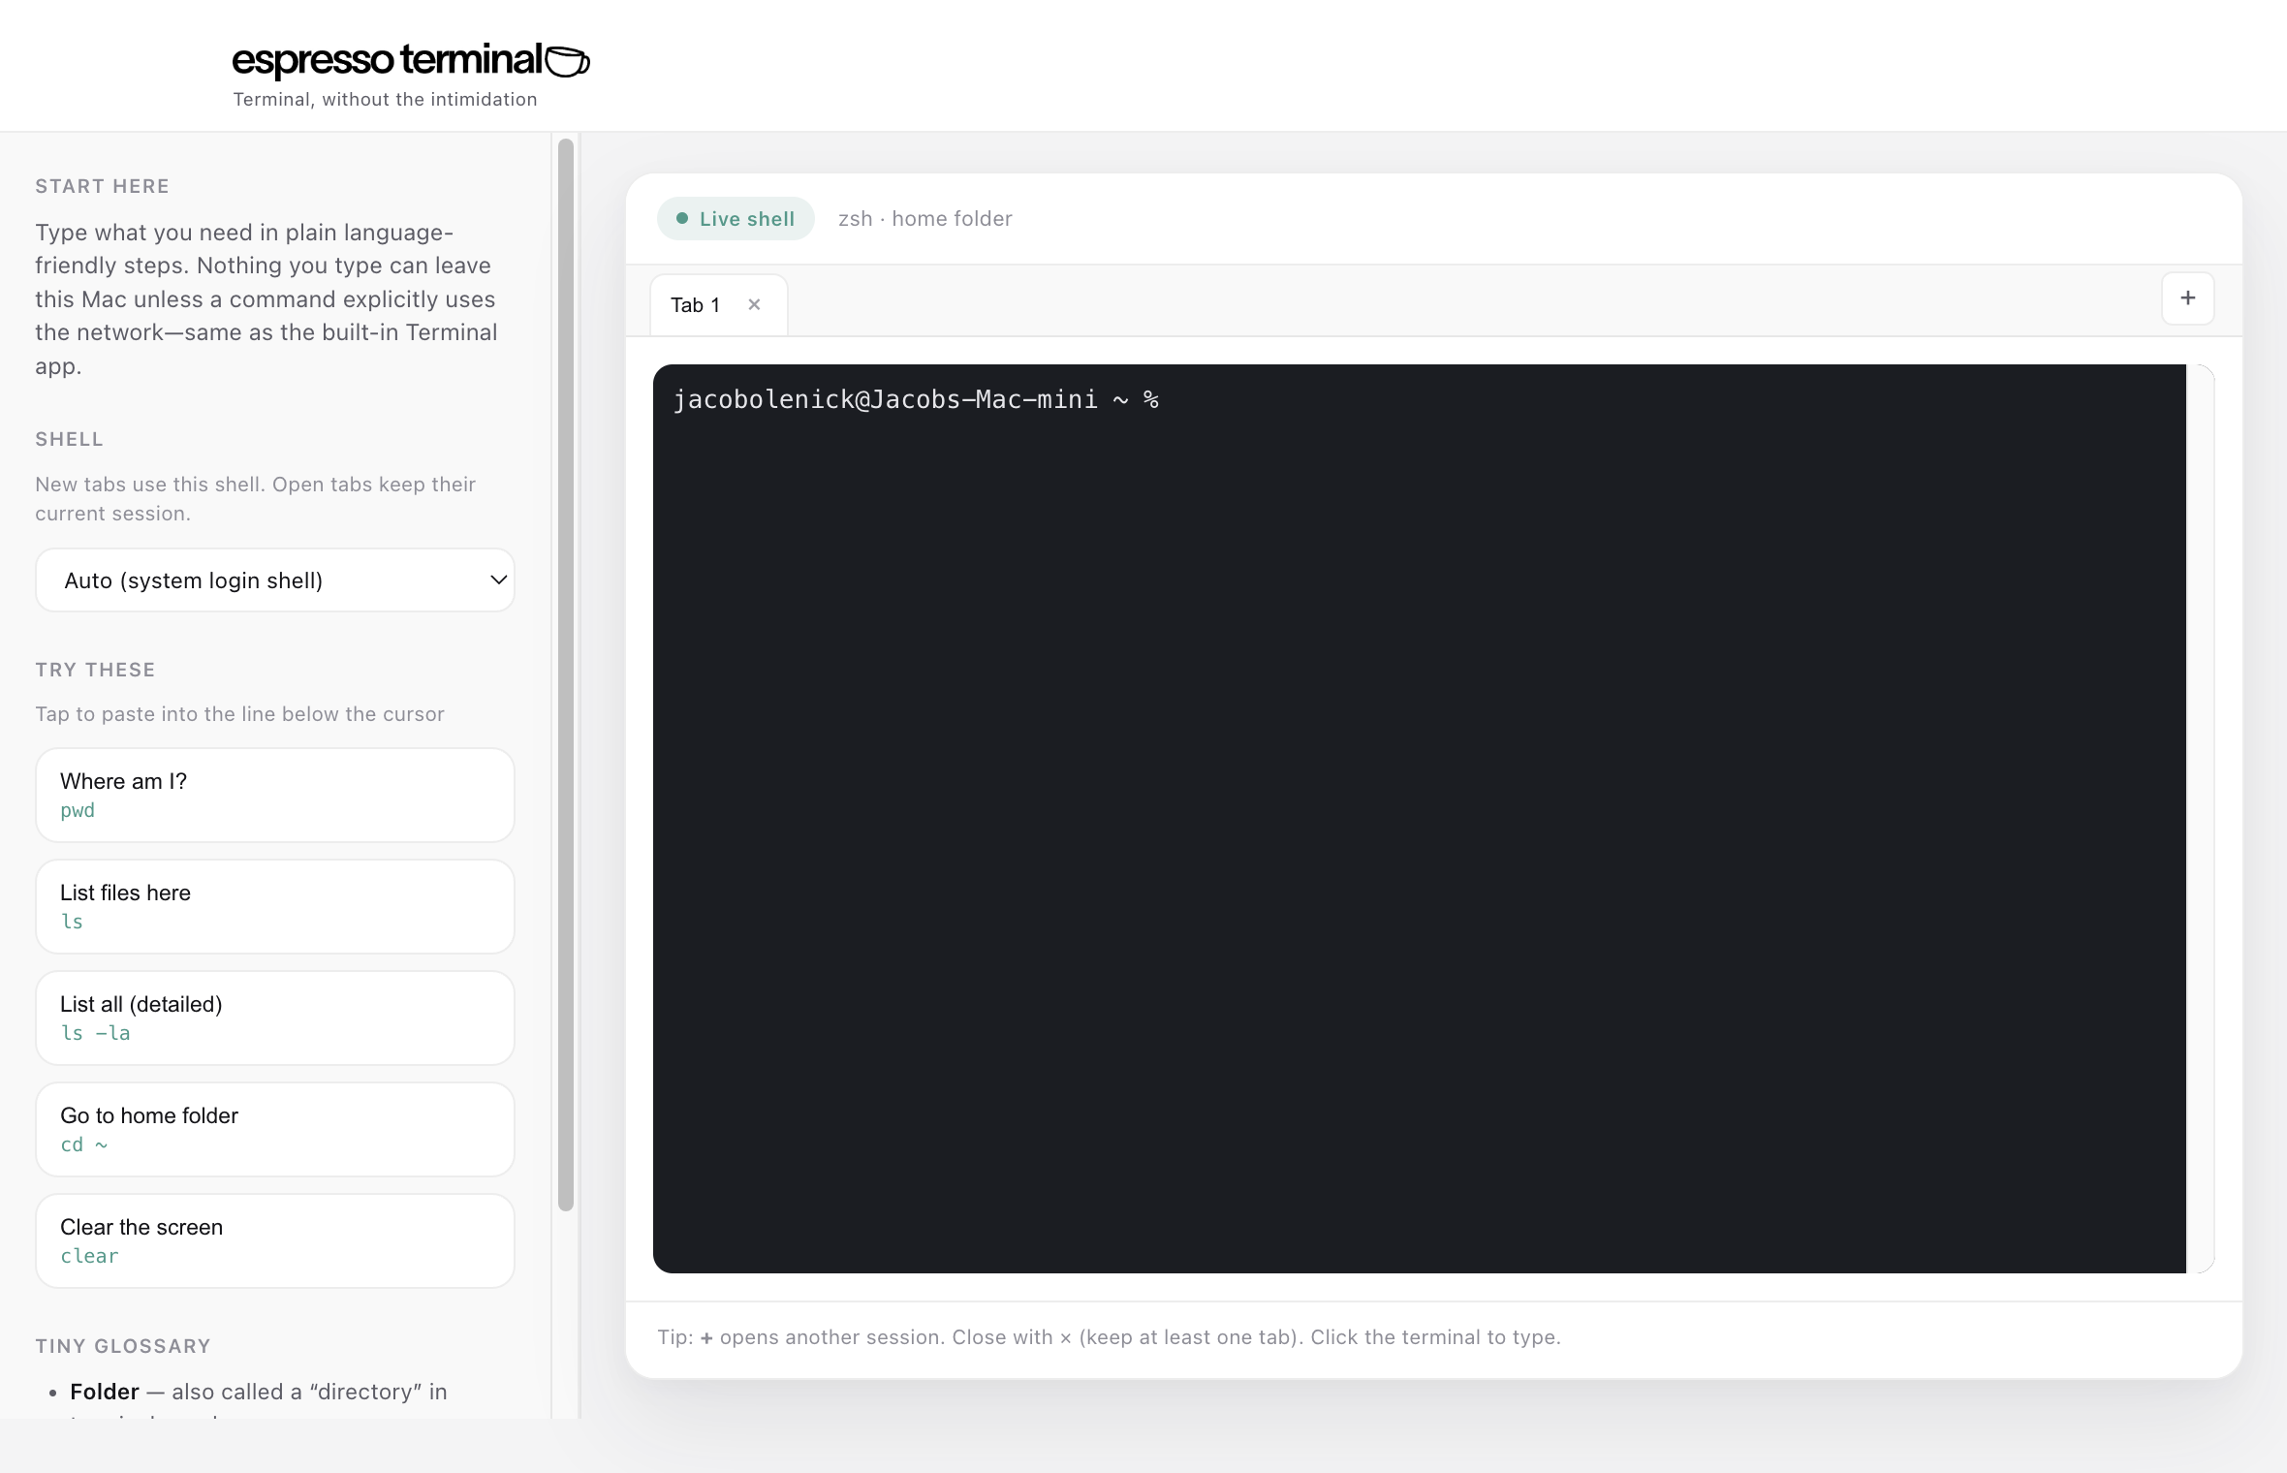The height and width of the screenshot is (1473, 2287).
Task: Click the Tip message at the bottom
Action: click(x=1108, y=1337)
